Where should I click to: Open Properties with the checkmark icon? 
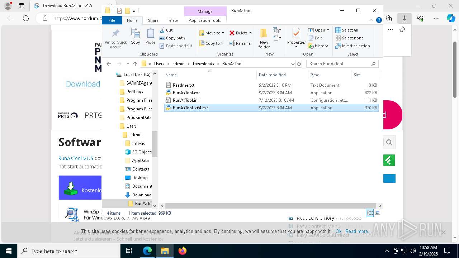296,38
